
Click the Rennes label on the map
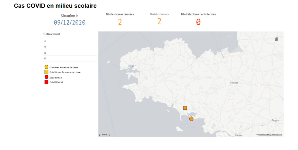coord(234,83)
